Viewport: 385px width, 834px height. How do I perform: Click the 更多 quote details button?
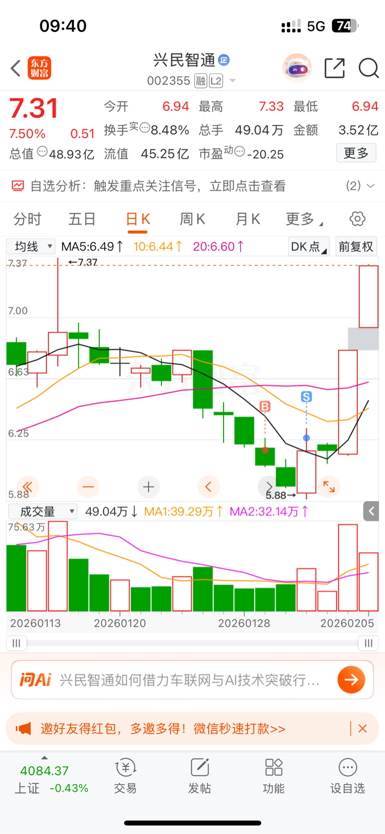tap(356, 153)
